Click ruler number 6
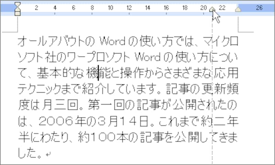 74,8
